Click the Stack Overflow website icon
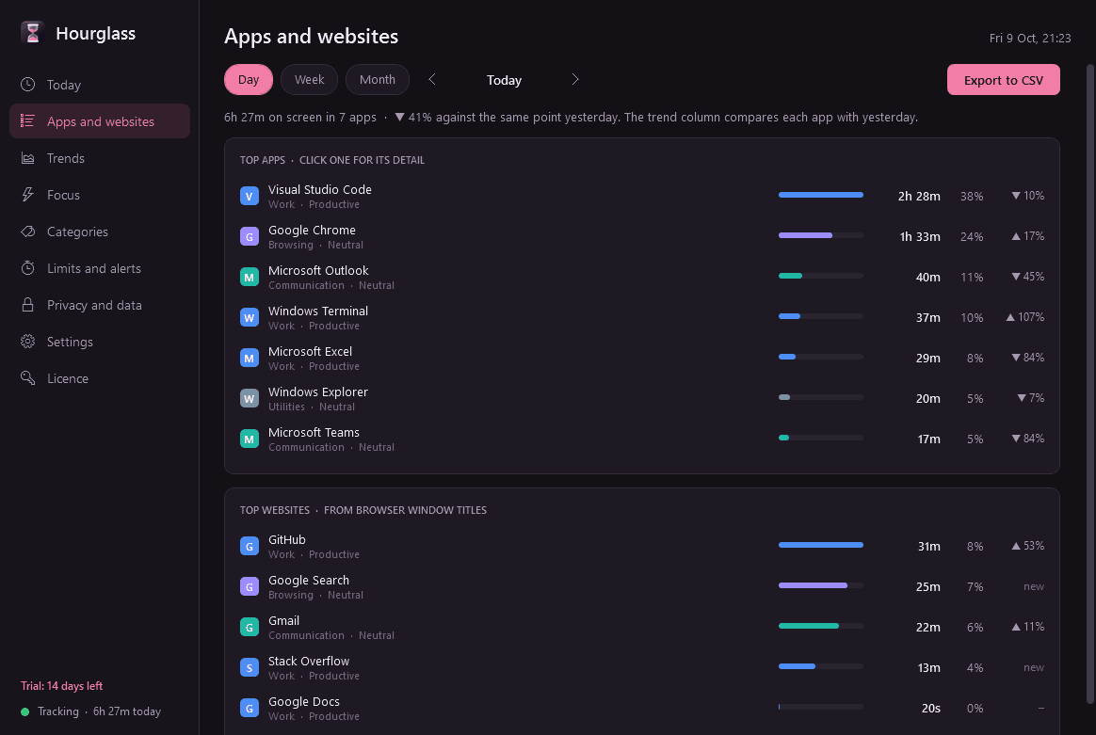This screenshot has height=735, width=1096. [250, 667]
